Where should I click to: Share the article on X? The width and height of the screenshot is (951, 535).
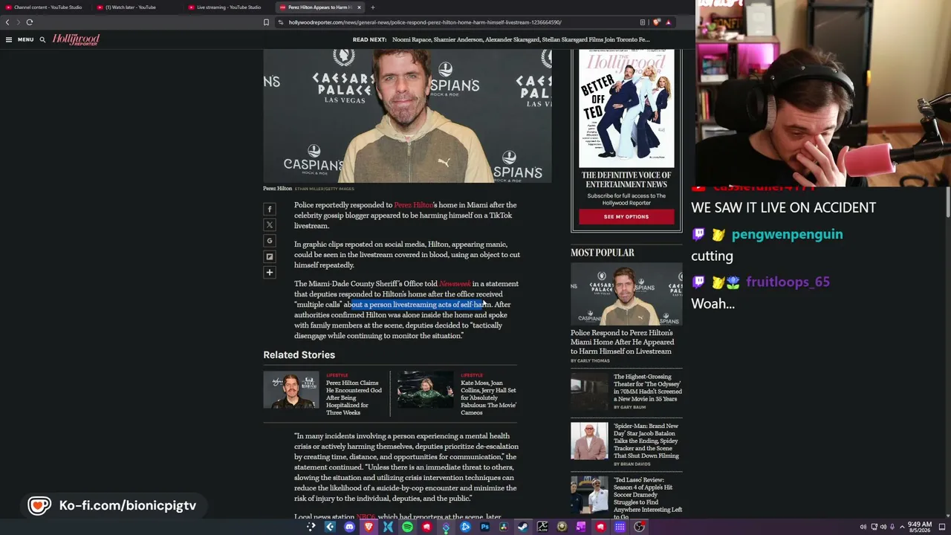pos(270,225)
